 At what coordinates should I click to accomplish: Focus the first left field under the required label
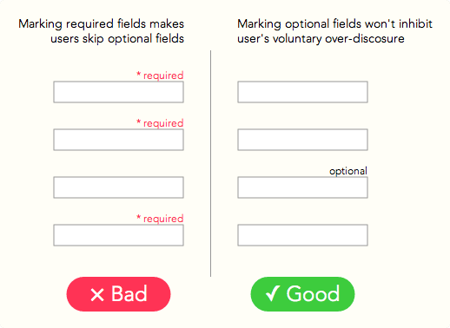tap(118, 92)
